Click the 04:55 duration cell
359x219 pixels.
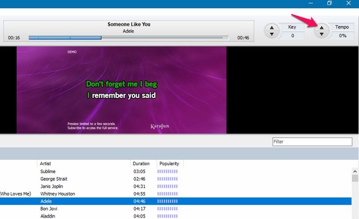click(x=139, y=194)
